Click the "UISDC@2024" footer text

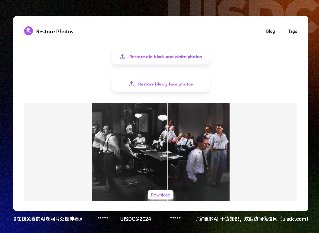(x=136, y=219)
